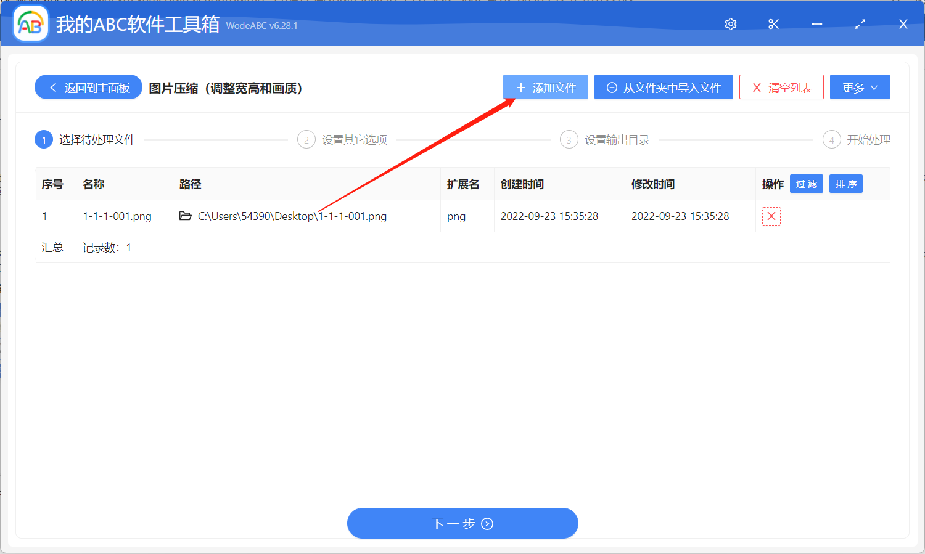
Task: Click the AB logo icon
Action: (30, 23)
